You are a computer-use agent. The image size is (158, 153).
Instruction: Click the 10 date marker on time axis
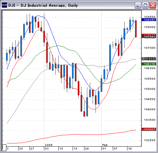pos(61,149)
